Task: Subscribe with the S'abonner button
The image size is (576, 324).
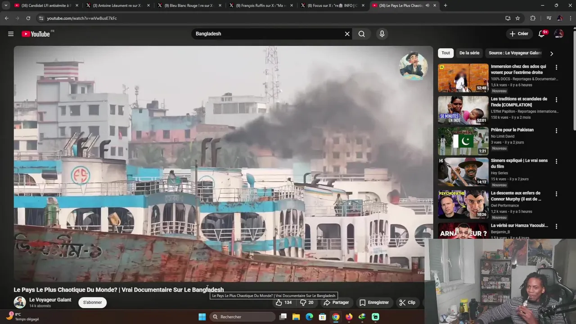Action: (92, 302)
